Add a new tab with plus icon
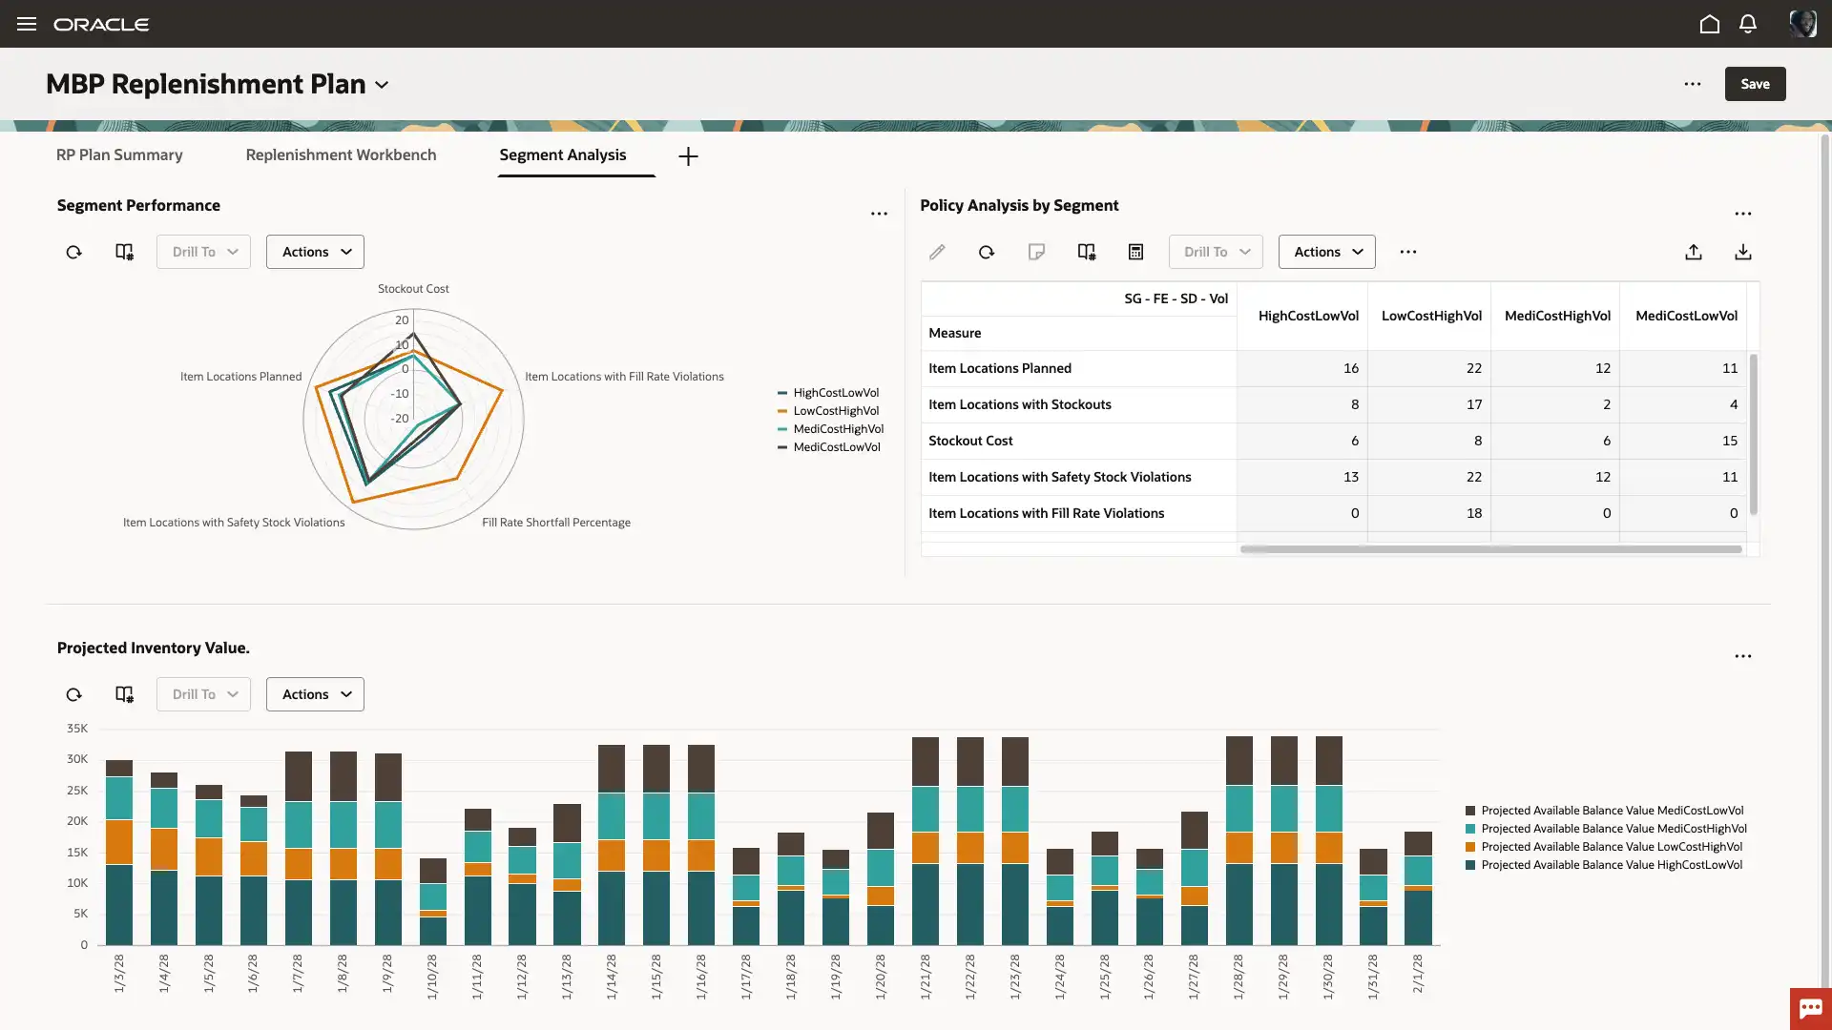 (x=688, y=156)
